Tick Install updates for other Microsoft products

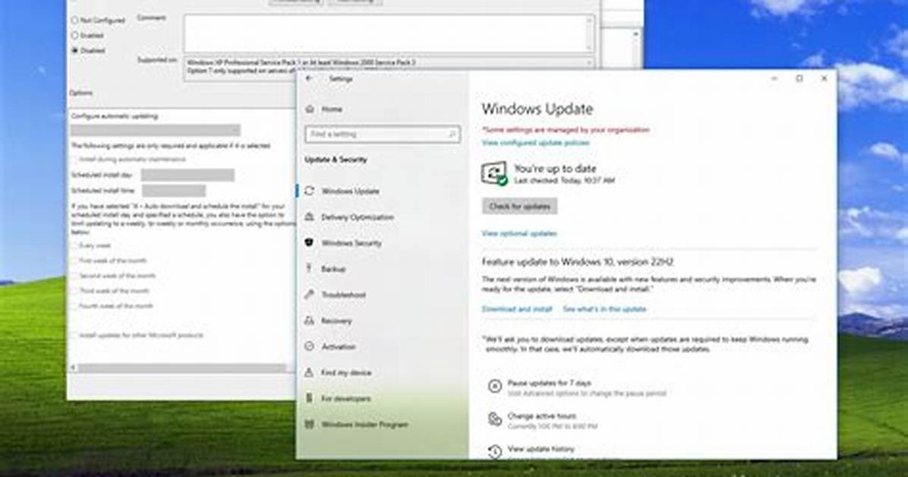tap(74, 336)
